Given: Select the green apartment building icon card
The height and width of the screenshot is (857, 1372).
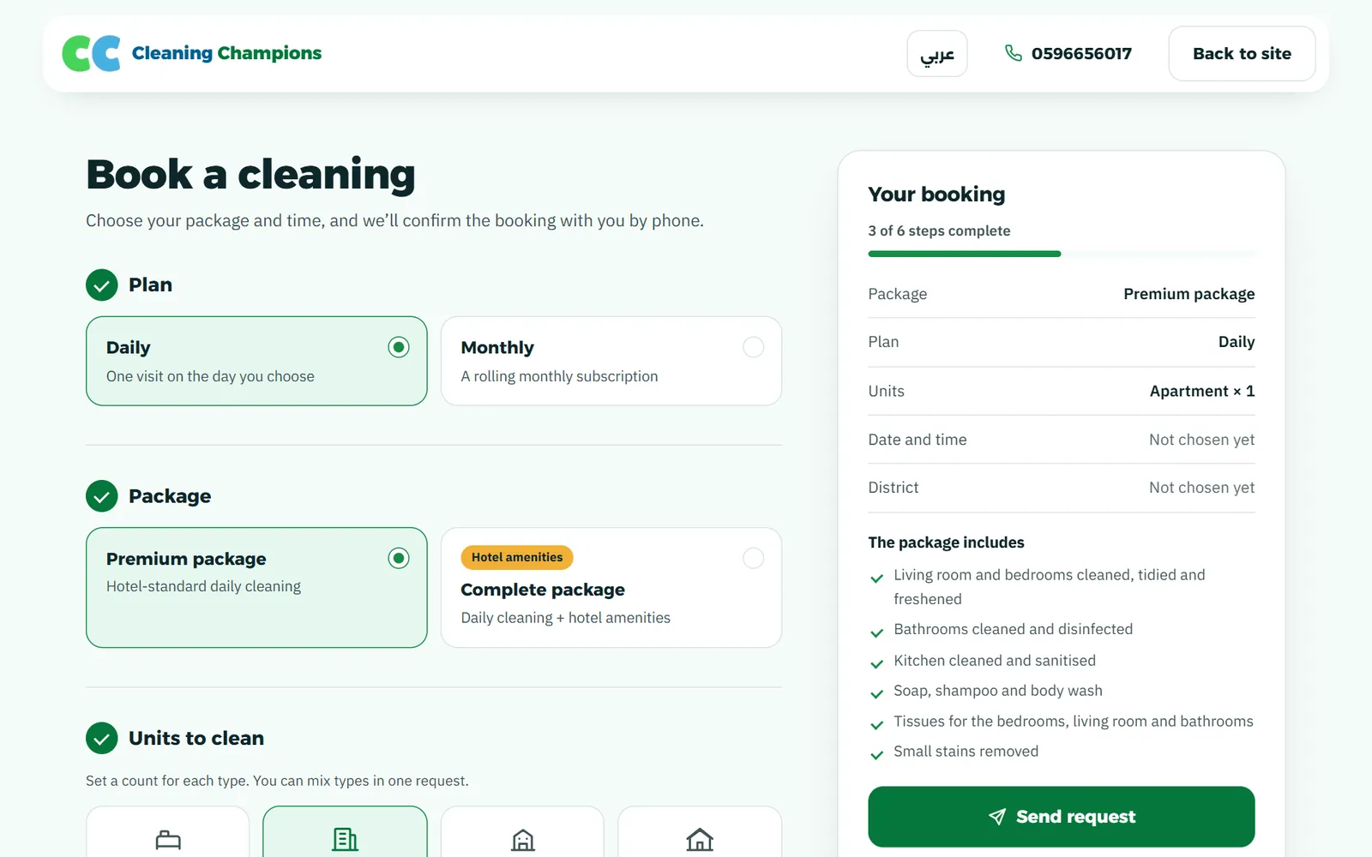Looking at the screenshot, I should click(x=345, y=833).
